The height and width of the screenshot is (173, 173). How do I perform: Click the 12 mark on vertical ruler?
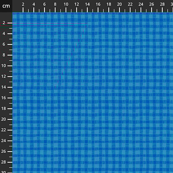[4, 76]
